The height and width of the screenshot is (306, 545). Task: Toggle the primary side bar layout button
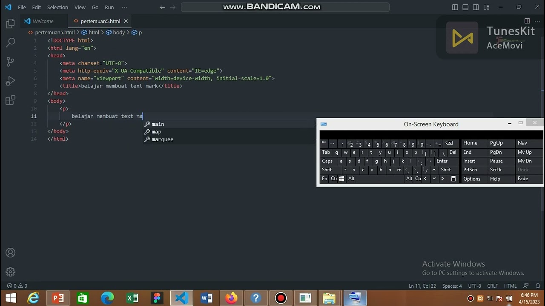point(455,7)
